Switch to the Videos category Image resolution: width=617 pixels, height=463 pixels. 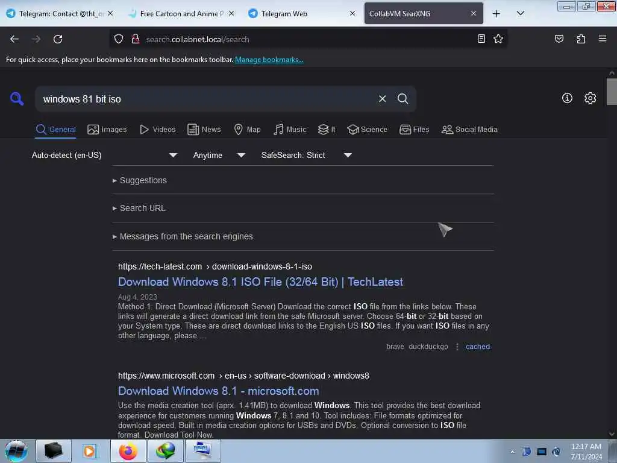click(158, 130)
